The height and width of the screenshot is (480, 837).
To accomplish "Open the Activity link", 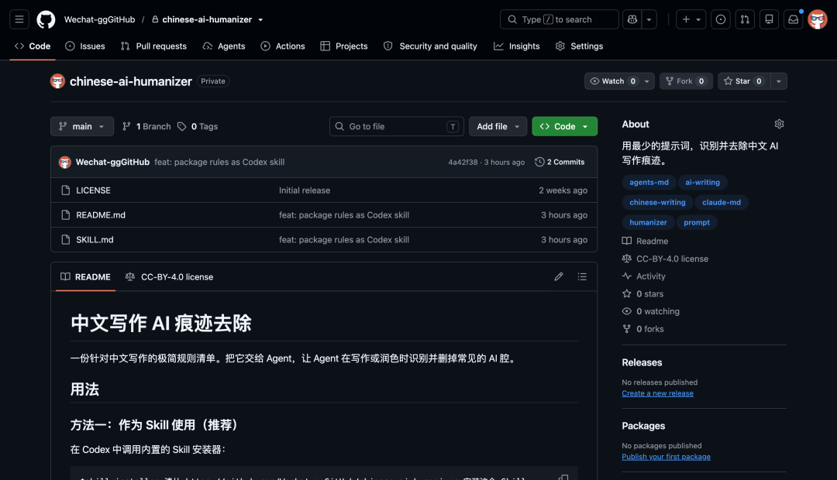I will coord(644,276).
